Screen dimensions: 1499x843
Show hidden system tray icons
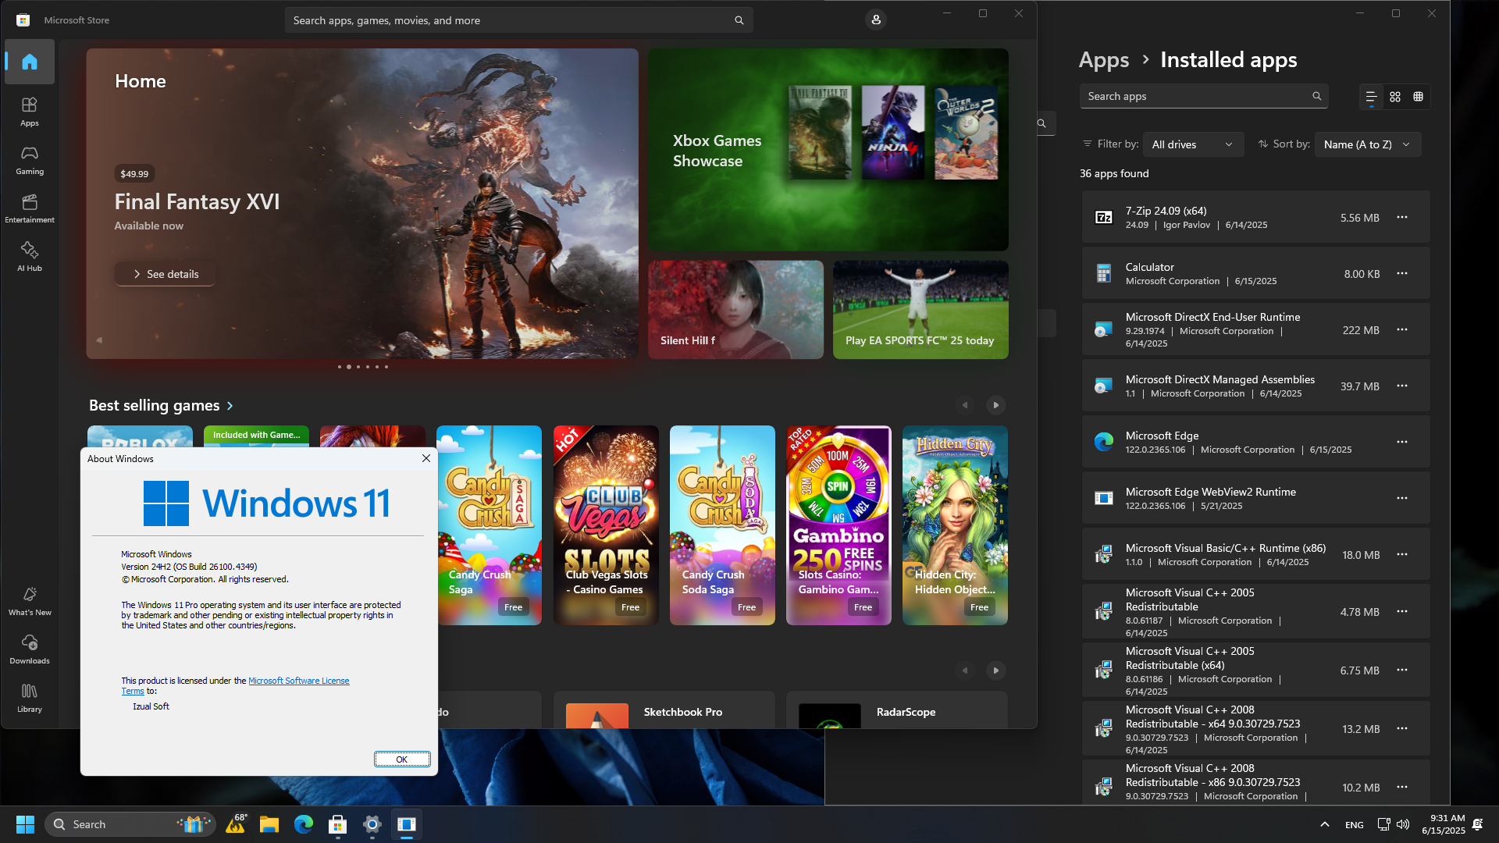[1325, 824]
